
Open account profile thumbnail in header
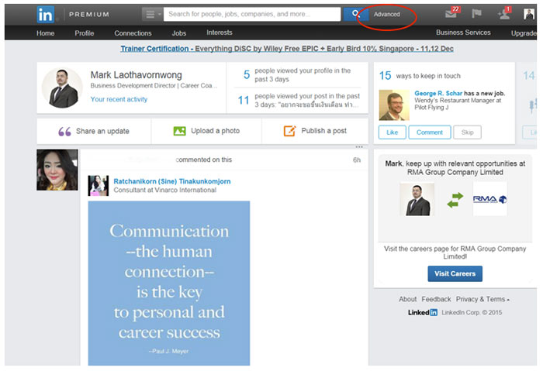point(528,14)
